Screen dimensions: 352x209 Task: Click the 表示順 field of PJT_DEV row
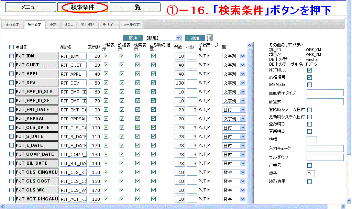click(x=95, y=83)
